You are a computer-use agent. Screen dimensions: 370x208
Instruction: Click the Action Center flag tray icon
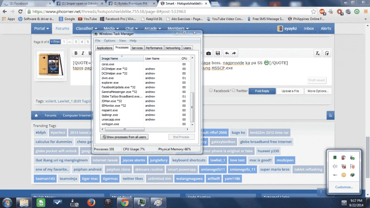pyautogui.click(x=352, y=166)
